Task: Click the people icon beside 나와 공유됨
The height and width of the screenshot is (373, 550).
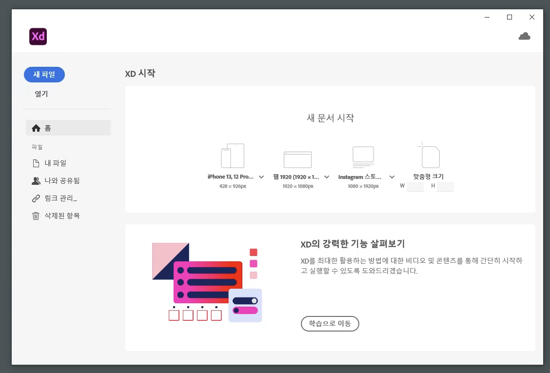Action: pos(36,181)
